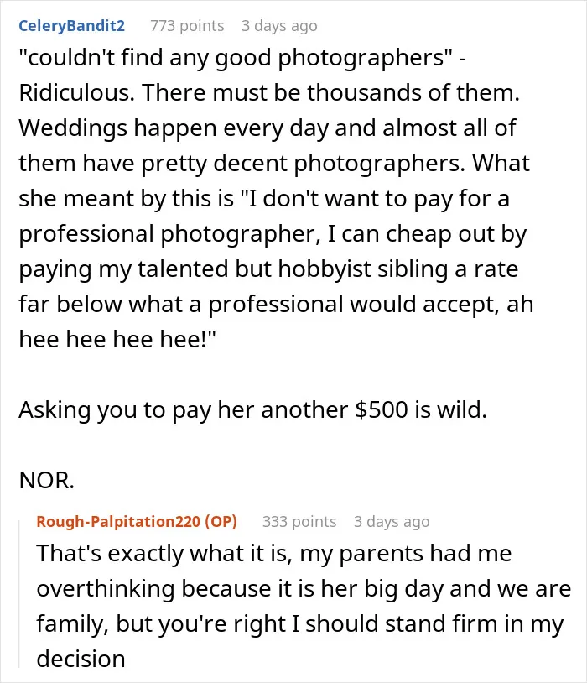
Task: Open the top comment's '3 days ago' permalink
Action: (279, 26)
